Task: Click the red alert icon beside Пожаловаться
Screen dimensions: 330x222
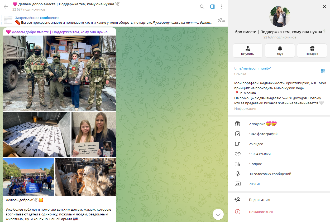Action: point(238,212)
